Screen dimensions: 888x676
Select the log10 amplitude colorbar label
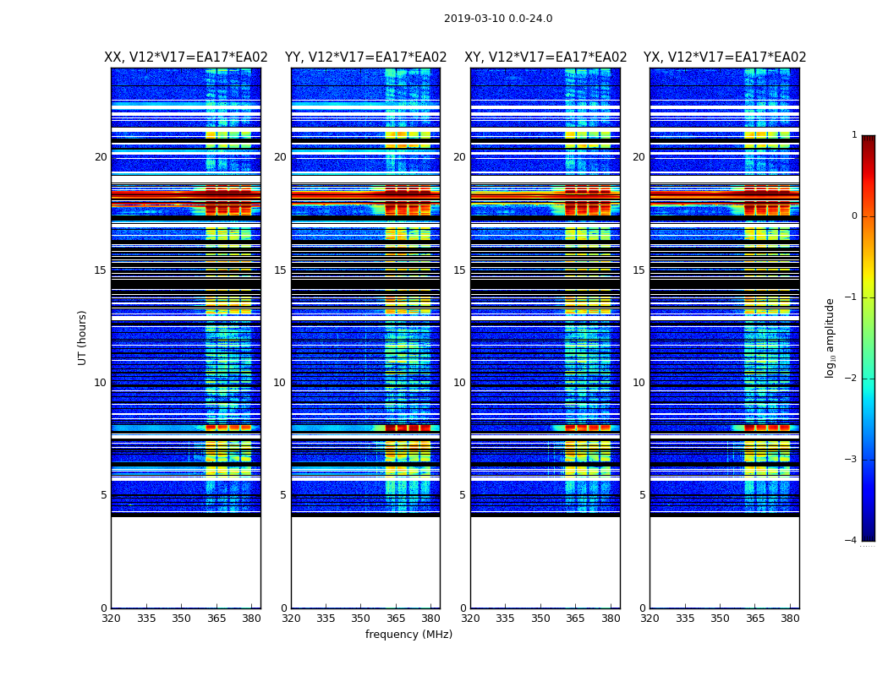click(830, 337)
